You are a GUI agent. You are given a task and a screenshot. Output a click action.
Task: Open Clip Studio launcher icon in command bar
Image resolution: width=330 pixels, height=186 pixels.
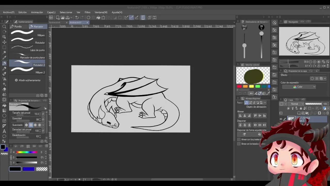click(x=51, y=18)
